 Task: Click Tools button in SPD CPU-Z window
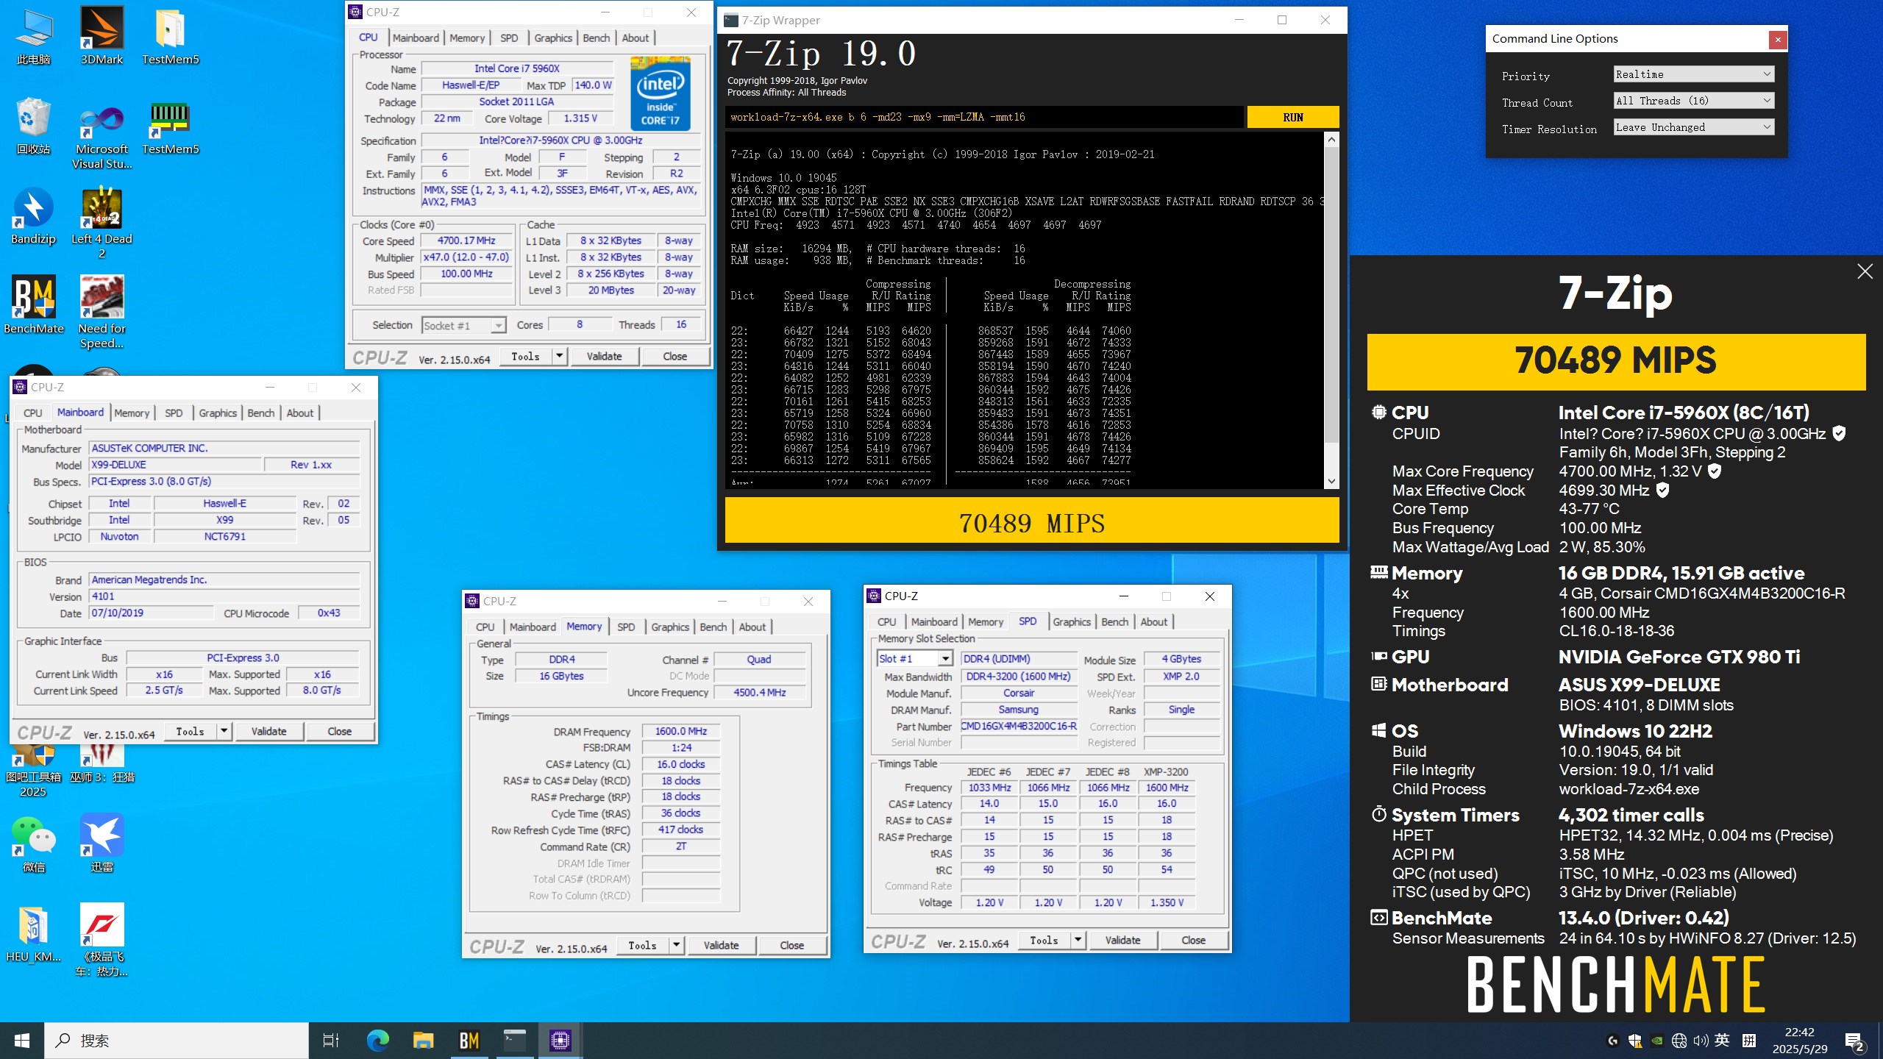[x=1044, y=940]
